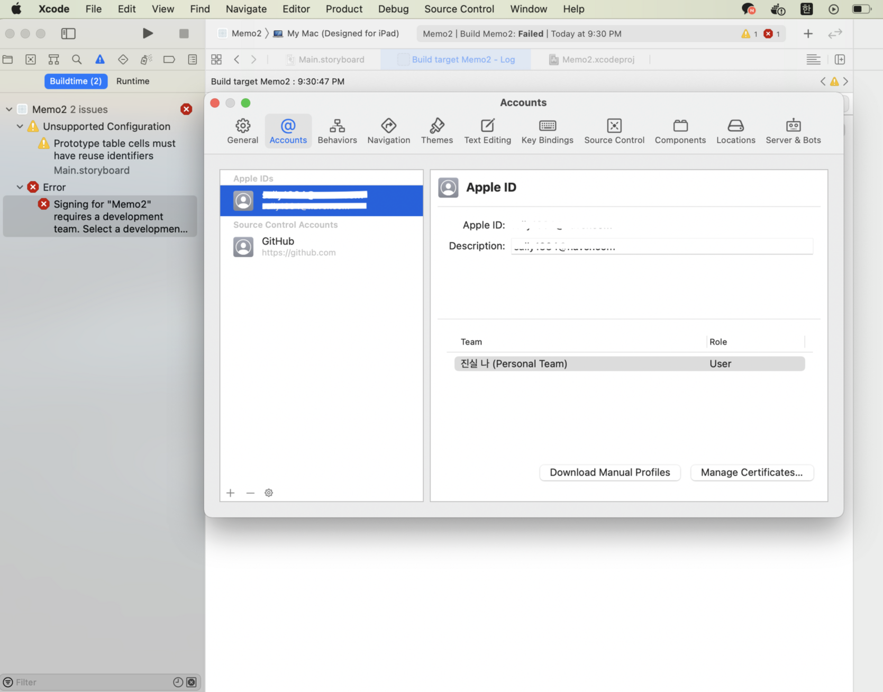Collapse the Error group

point(20,187)
